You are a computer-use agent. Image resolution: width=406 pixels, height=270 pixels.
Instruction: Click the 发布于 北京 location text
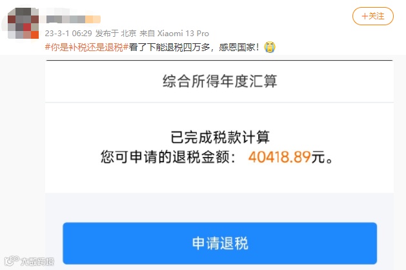pos(116,34)
